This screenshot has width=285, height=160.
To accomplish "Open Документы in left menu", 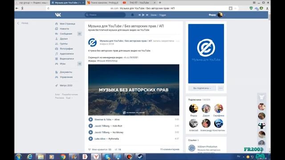I will (66, 72).
